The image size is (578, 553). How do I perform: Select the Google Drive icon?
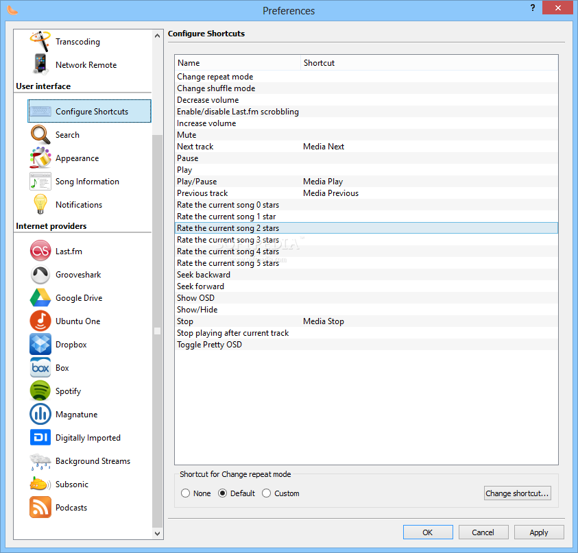click(40, 297)
